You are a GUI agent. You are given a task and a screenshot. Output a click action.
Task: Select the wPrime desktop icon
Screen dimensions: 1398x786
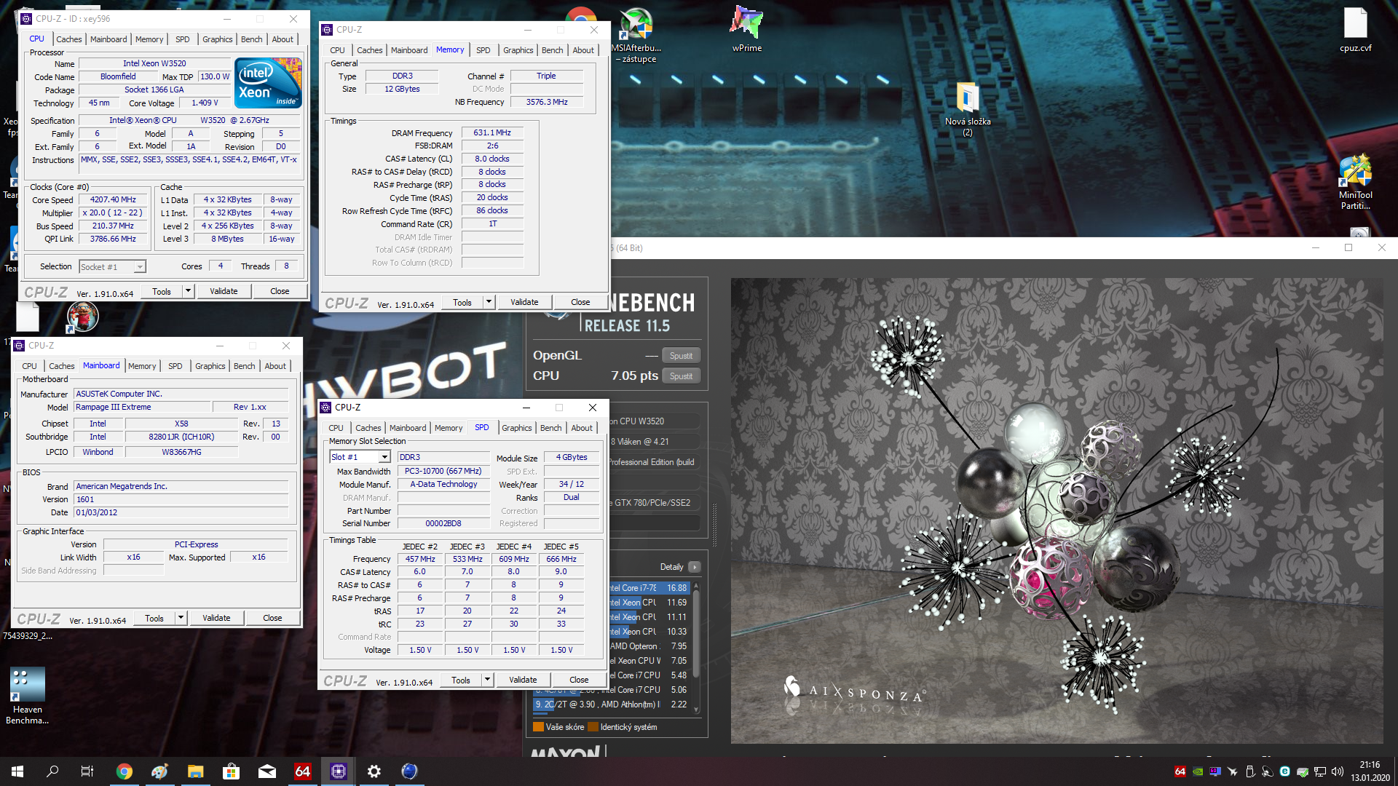tap(747, 29)
